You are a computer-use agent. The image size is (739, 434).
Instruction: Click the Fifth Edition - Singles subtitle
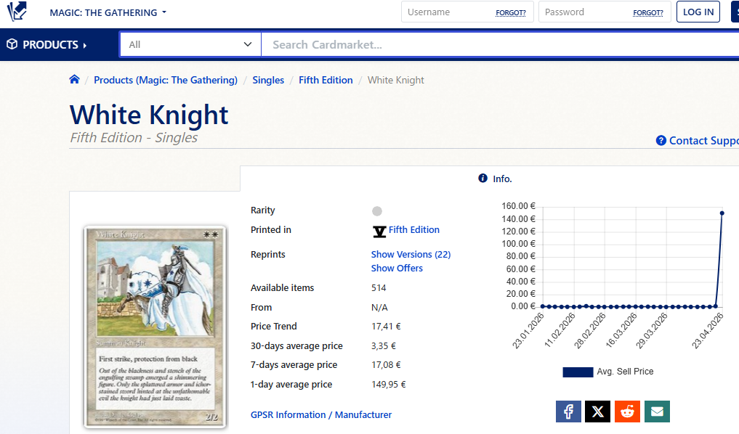tap(134, 137)
